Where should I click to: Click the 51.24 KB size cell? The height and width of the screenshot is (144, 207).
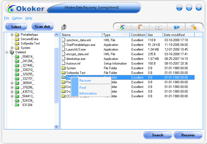(154, 45)
